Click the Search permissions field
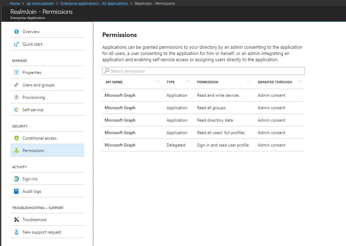The image size is (346, 246). (x=203, y=71)
